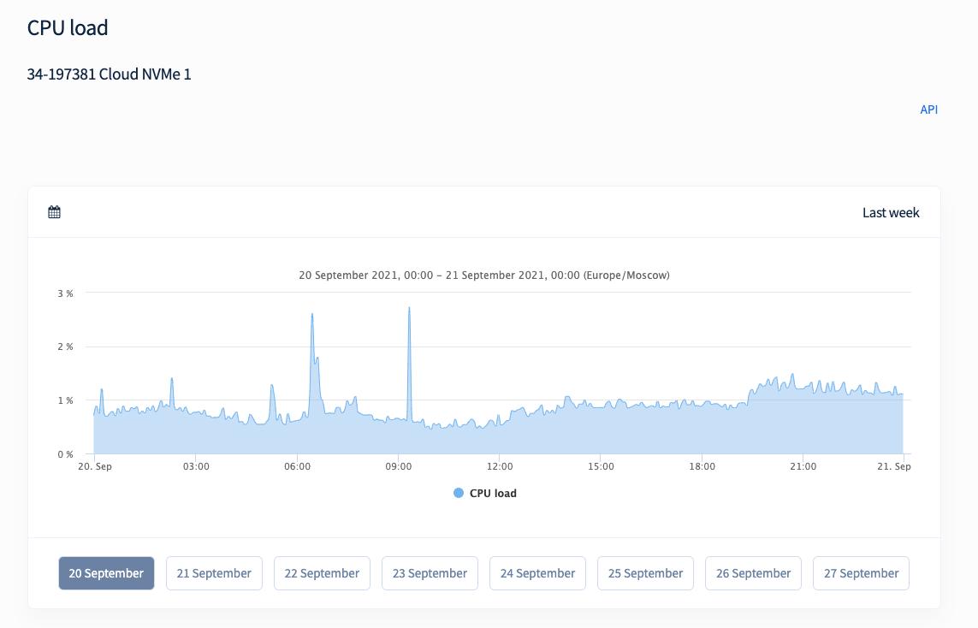978x628 pixels.
Task: Click the 34-197381 Cloud NVMe 1 server name
Action: 110,74
